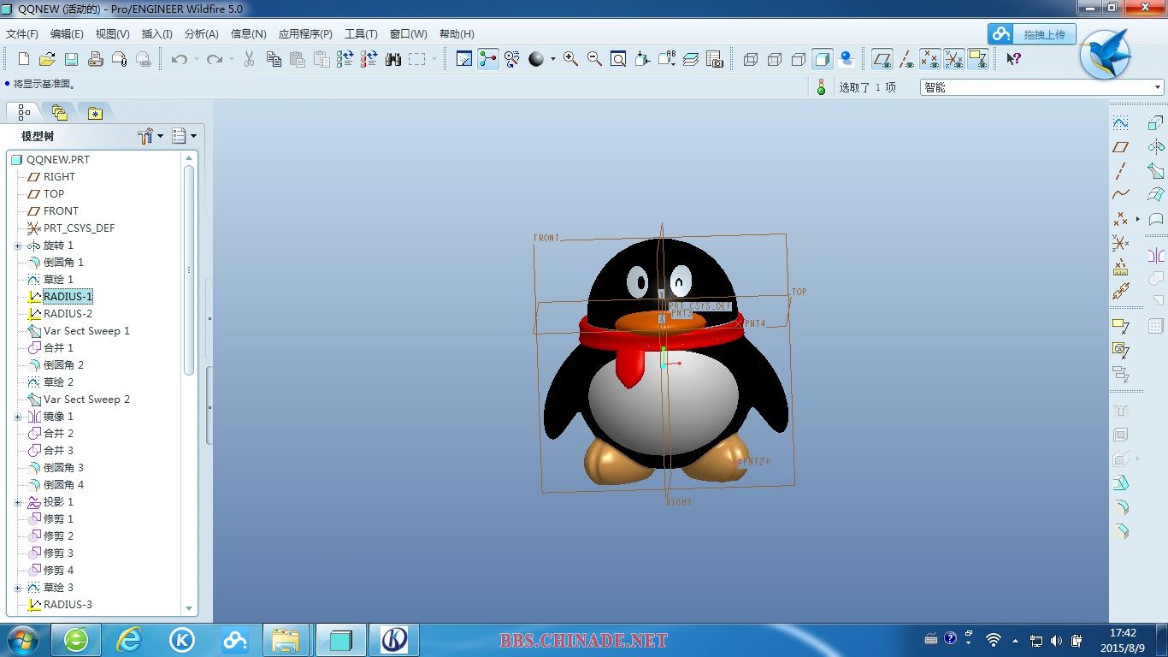1168x657 pixels.
Task: Open Internet Explorer from the taskbar
Action: 129,640
